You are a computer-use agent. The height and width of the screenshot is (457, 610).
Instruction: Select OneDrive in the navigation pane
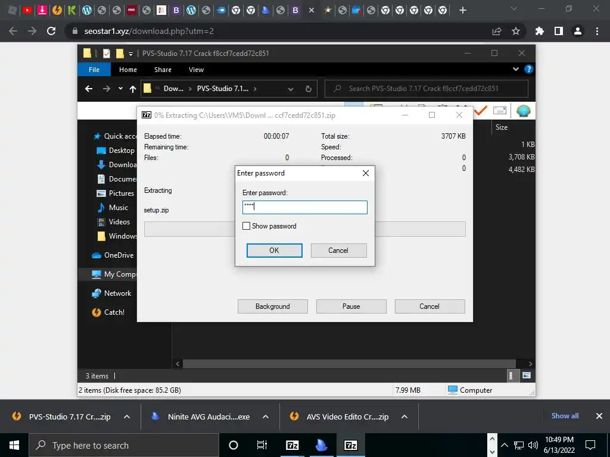click(113, 255)
